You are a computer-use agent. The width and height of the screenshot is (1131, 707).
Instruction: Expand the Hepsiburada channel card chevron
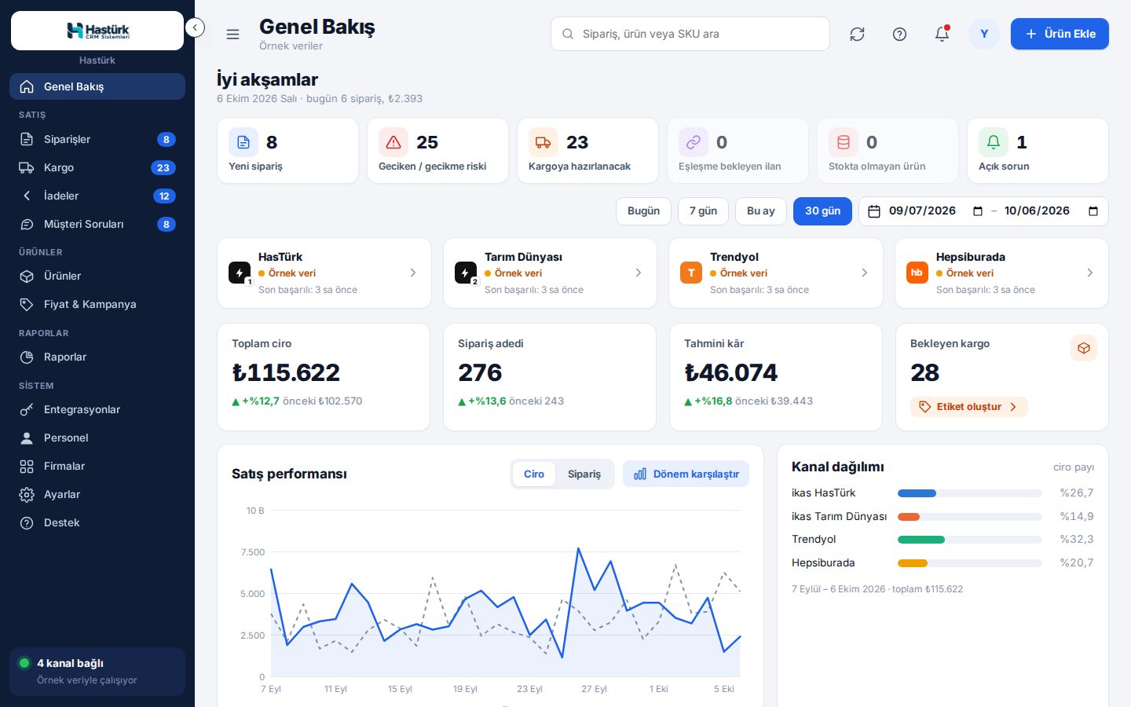(1089, 273)
